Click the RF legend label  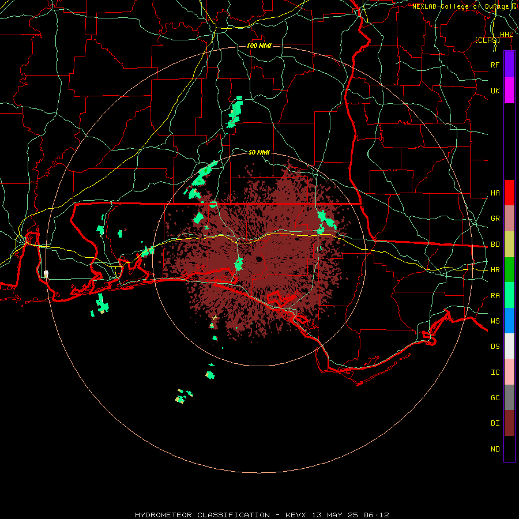coord(495,65)
